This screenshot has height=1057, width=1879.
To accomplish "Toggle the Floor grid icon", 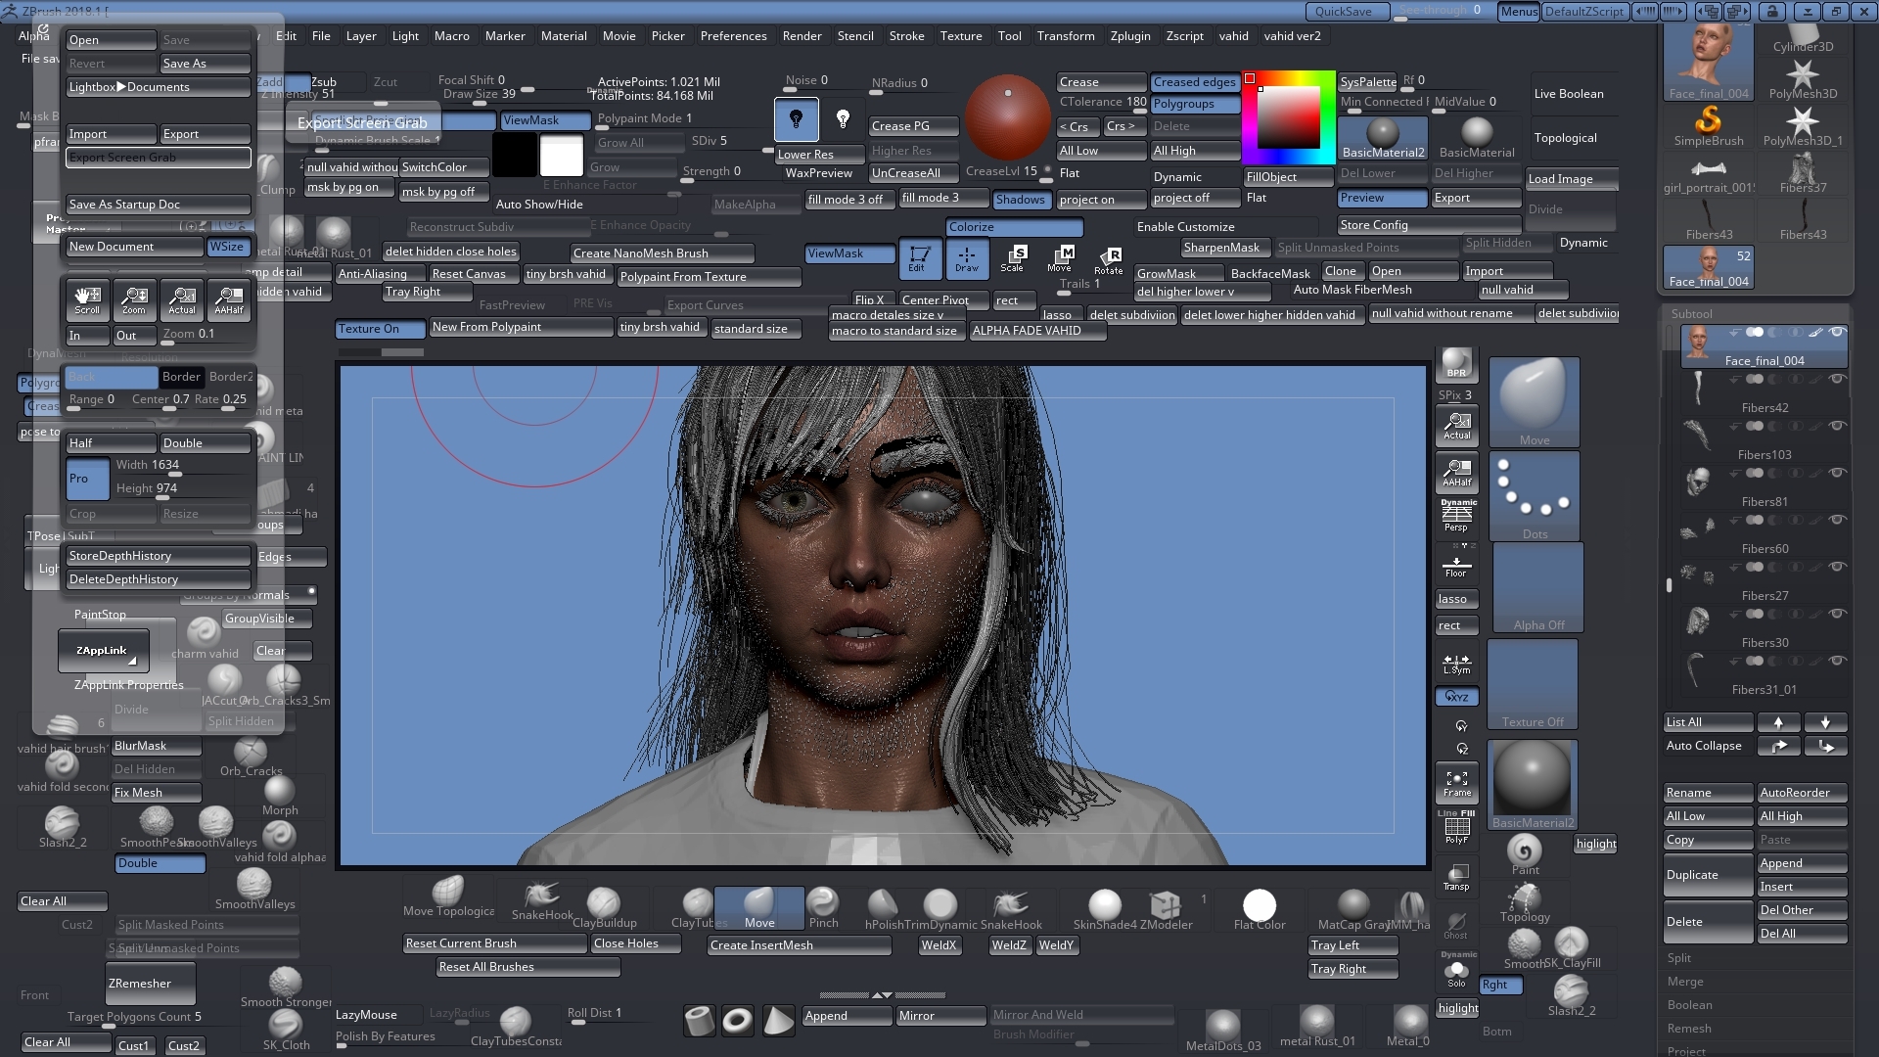I will coord(1456,566).
